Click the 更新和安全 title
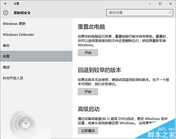The width and height of the screenshot is (176, 139). (22, 13)
